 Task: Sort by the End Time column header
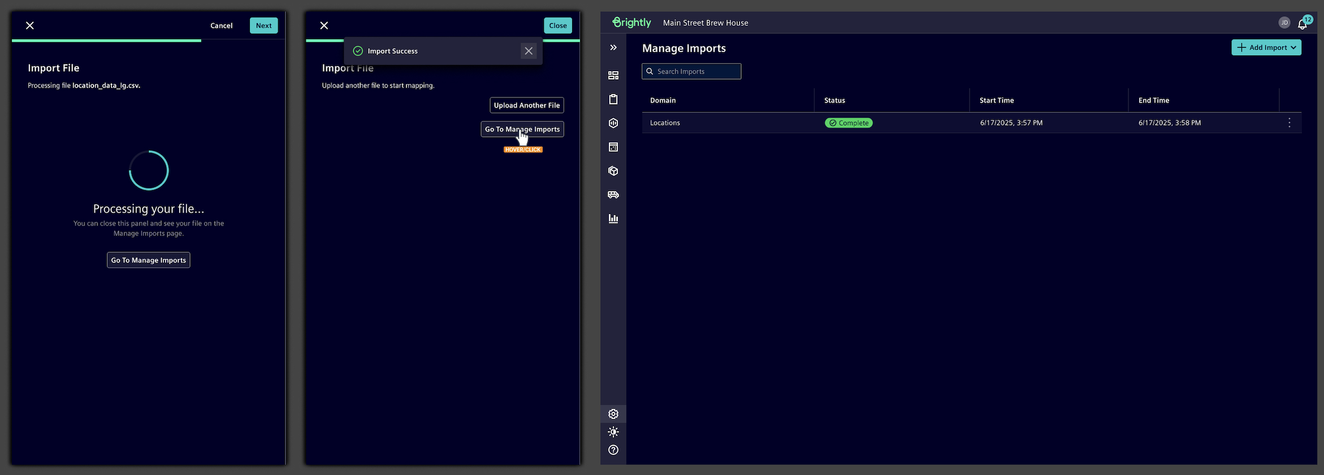click(1154, 100)
